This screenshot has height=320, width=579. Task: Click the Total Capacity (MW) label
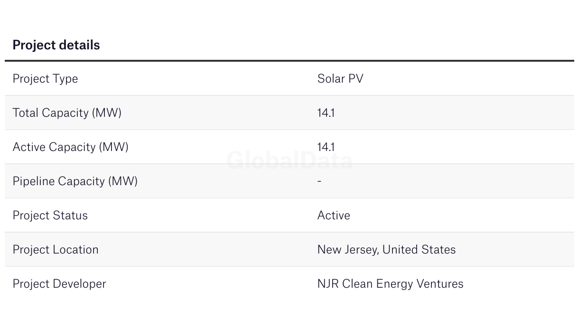coord(67,113)
